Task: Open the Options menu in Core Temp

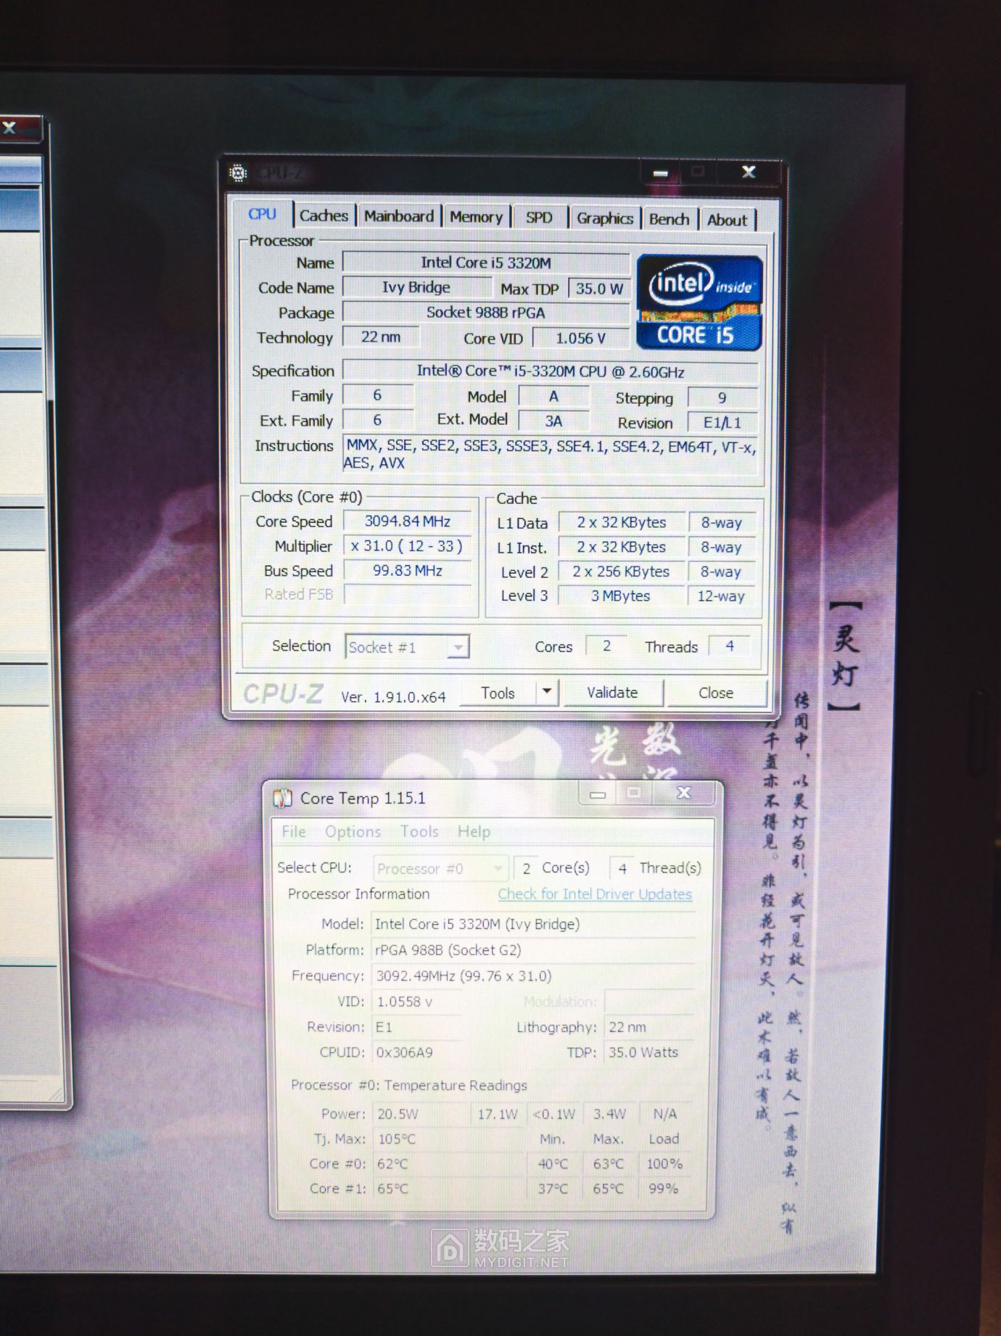Action: point(353,832)
